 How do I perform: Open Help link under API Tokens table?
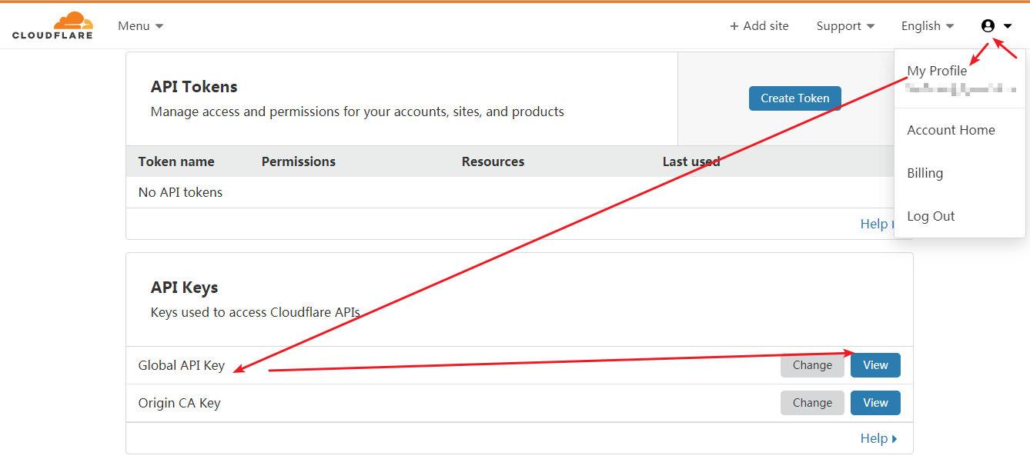(876, 224)
